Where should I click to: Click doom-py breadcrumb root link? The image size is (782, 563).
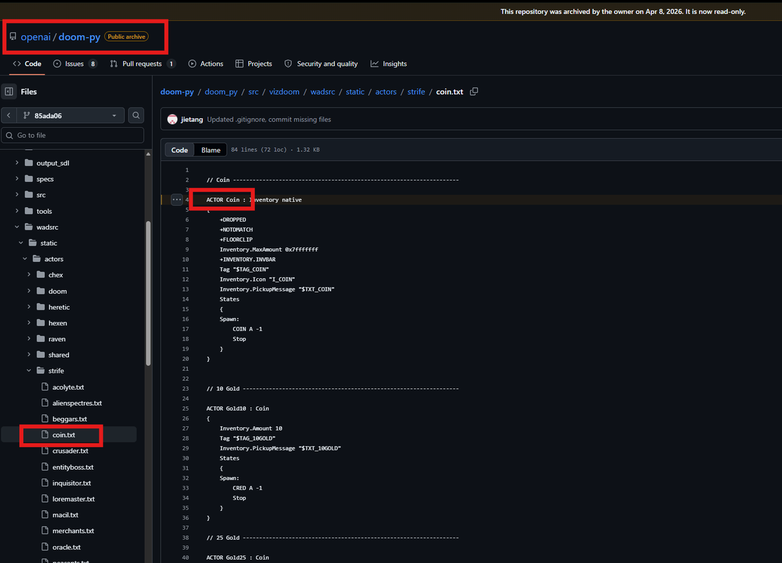coord(177,92)
